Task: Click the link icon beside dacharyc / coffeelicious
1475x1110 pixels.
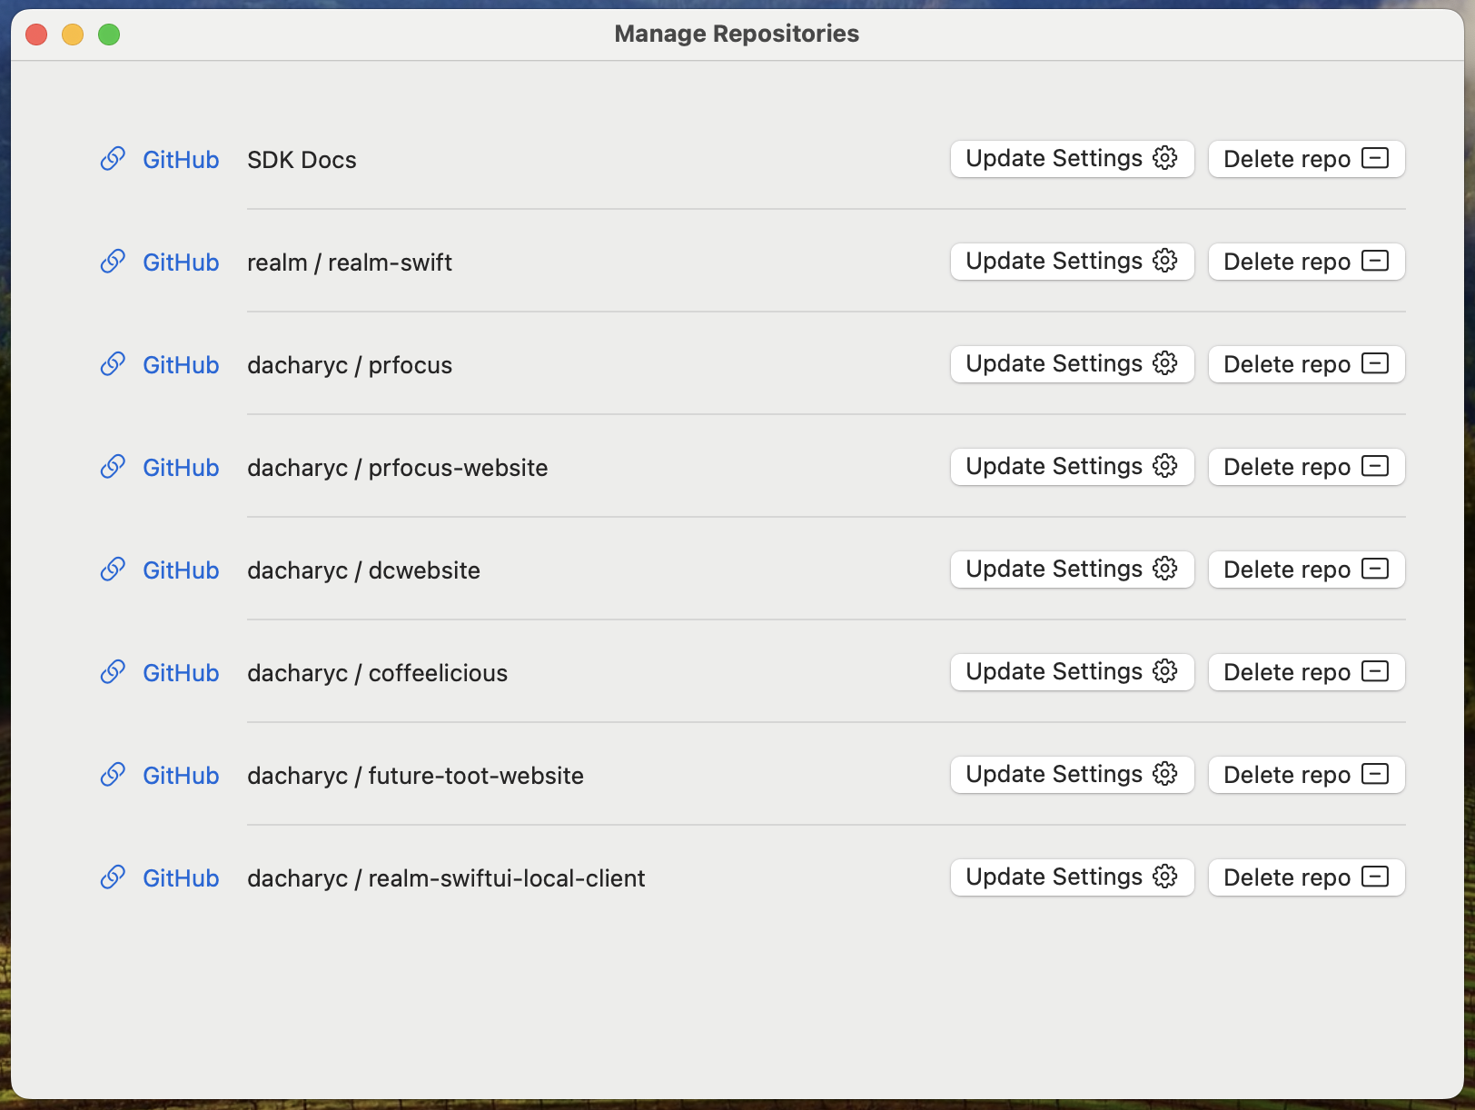Action: coord(113,672)
